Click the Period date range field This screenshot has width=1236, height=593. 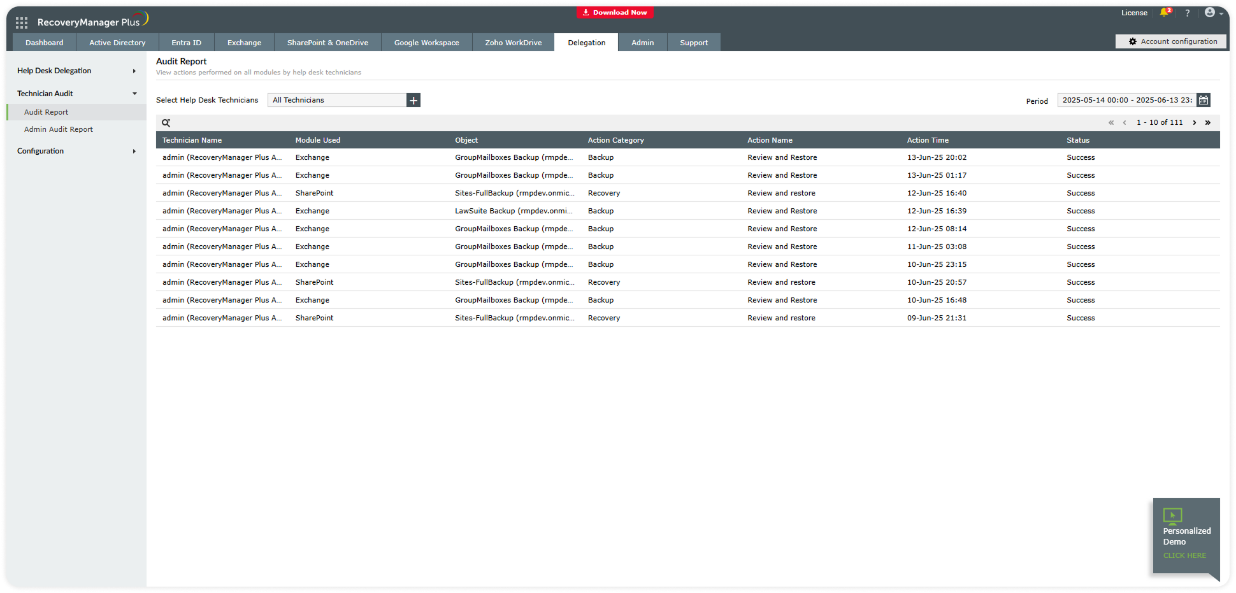pyautogui.click(x=1126, y=100)
